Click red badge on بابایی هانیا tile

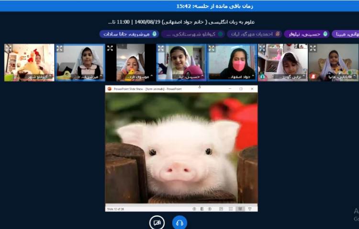[x=313, y=77]
